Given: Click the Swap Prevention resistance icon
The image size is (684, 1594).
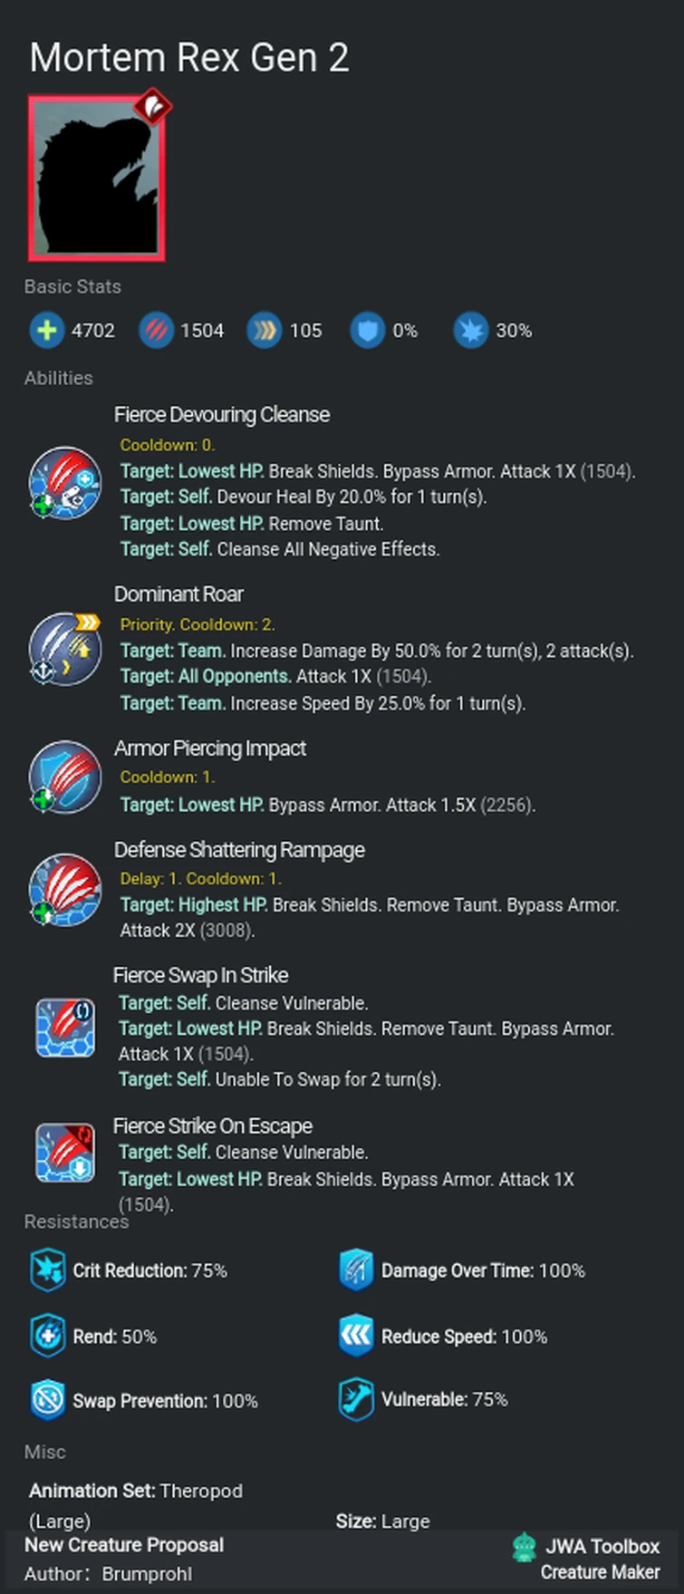Looking at the screenshot, I should pos(47,1400).
